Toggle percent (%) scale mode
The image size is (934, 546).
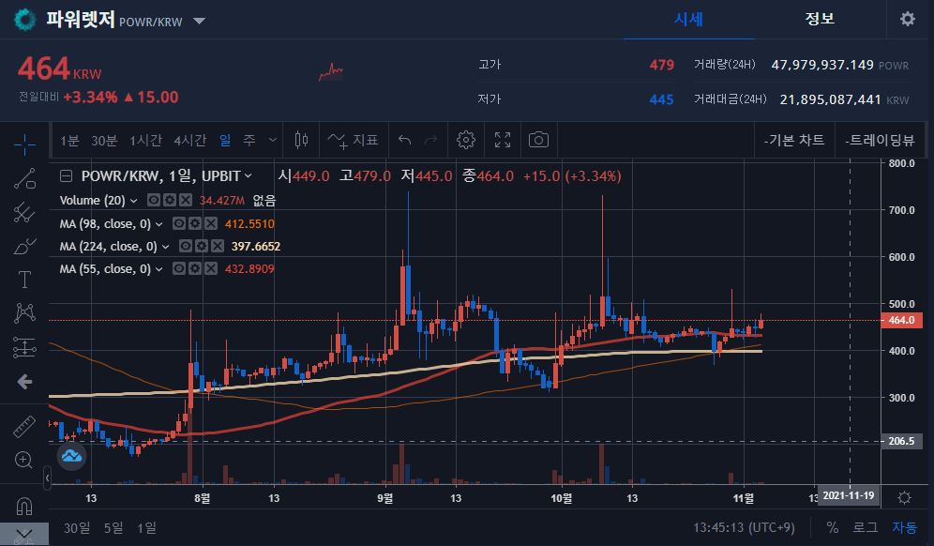tap(832, 527)
